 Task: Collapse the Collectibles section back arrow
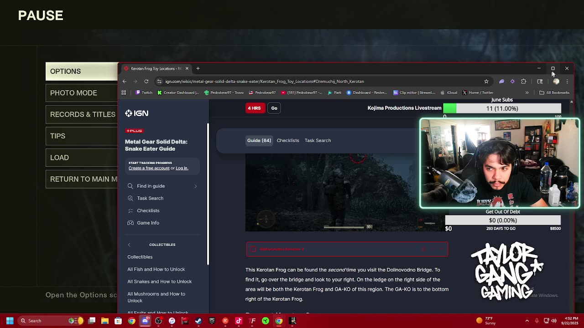129,245
